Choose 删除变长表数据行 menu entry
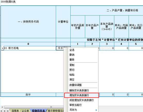This screenshot has width=143, height=112. point(79,90)
